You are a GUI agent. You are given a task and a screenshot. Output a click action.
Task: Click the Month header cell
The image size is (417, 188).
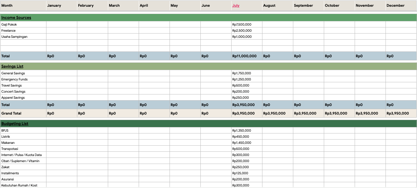point(23,5)
